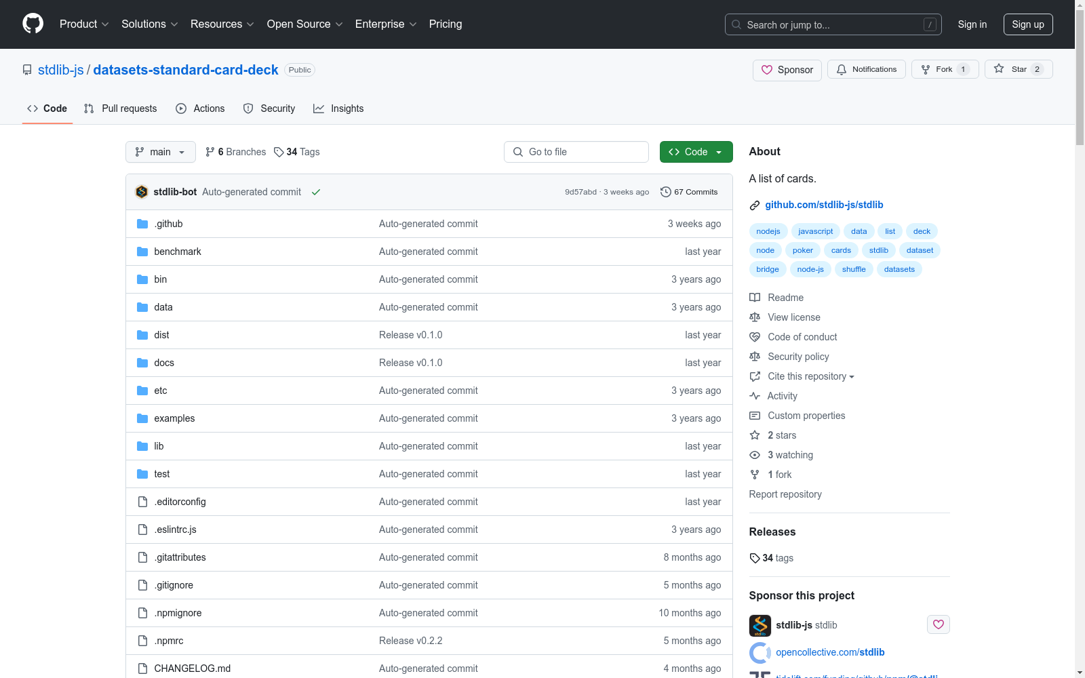Click the tag icon under Releases
The height and width of the screenshot is (678, 1085).
755,558
